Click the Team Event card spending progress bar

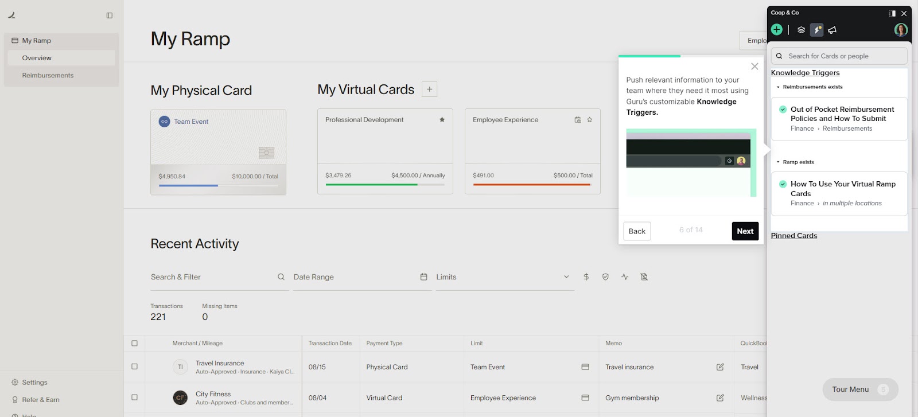218,186
